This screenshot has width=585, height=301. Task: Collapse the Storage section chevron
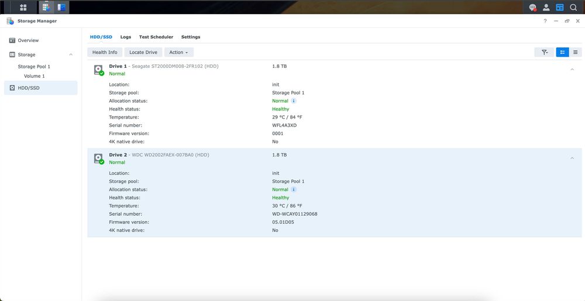(x=71, y=54)
